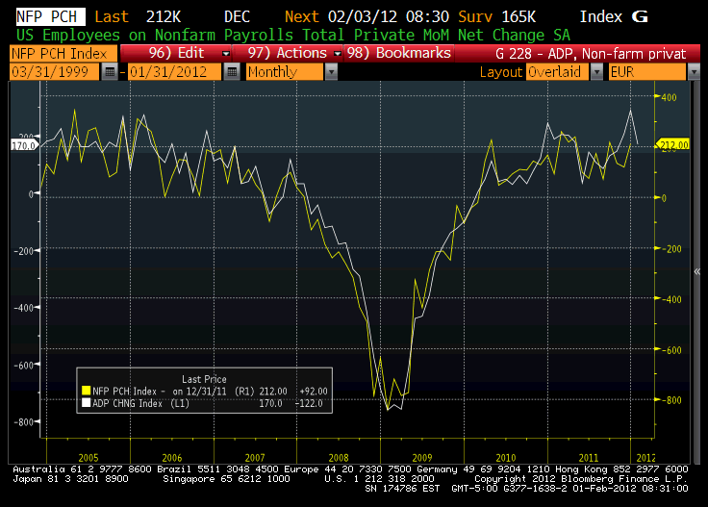Open the 97) Actions dropdown menu
Image resolution: width=708 pixels, height=507 pixels.
(x=288, y=53)
